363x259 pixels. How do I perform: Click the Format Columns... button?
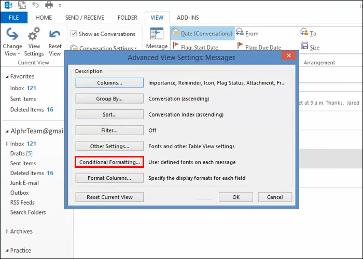109,178
